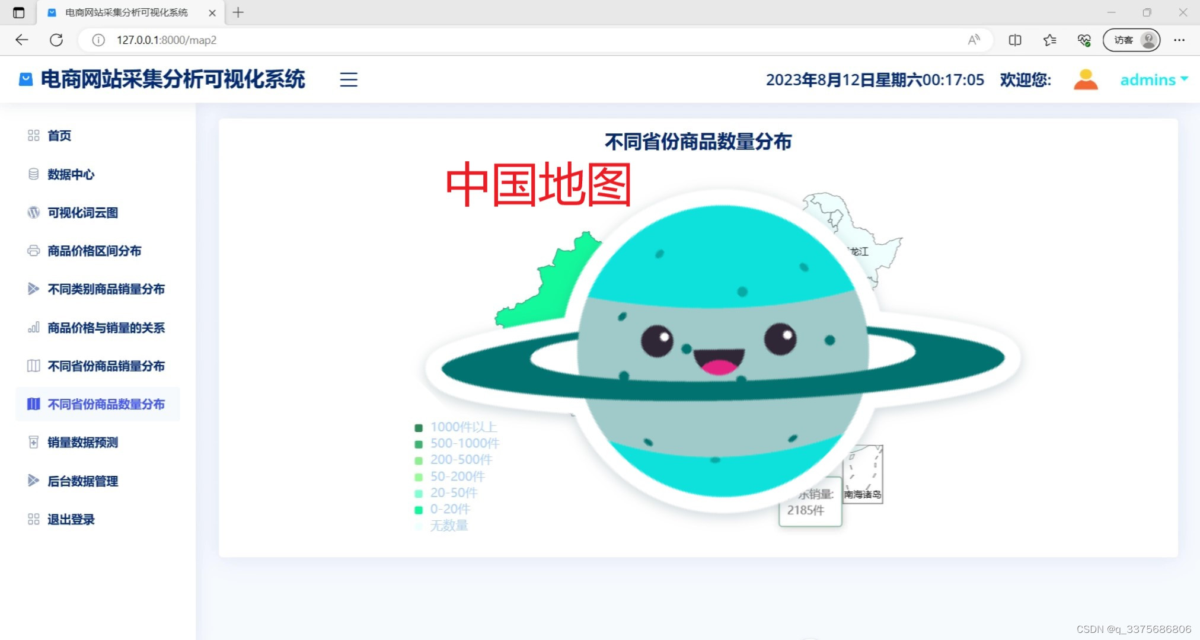Open 数据中心 via its database icon
The width and height of the screenshot is (1200, 640).
(34, 174)
